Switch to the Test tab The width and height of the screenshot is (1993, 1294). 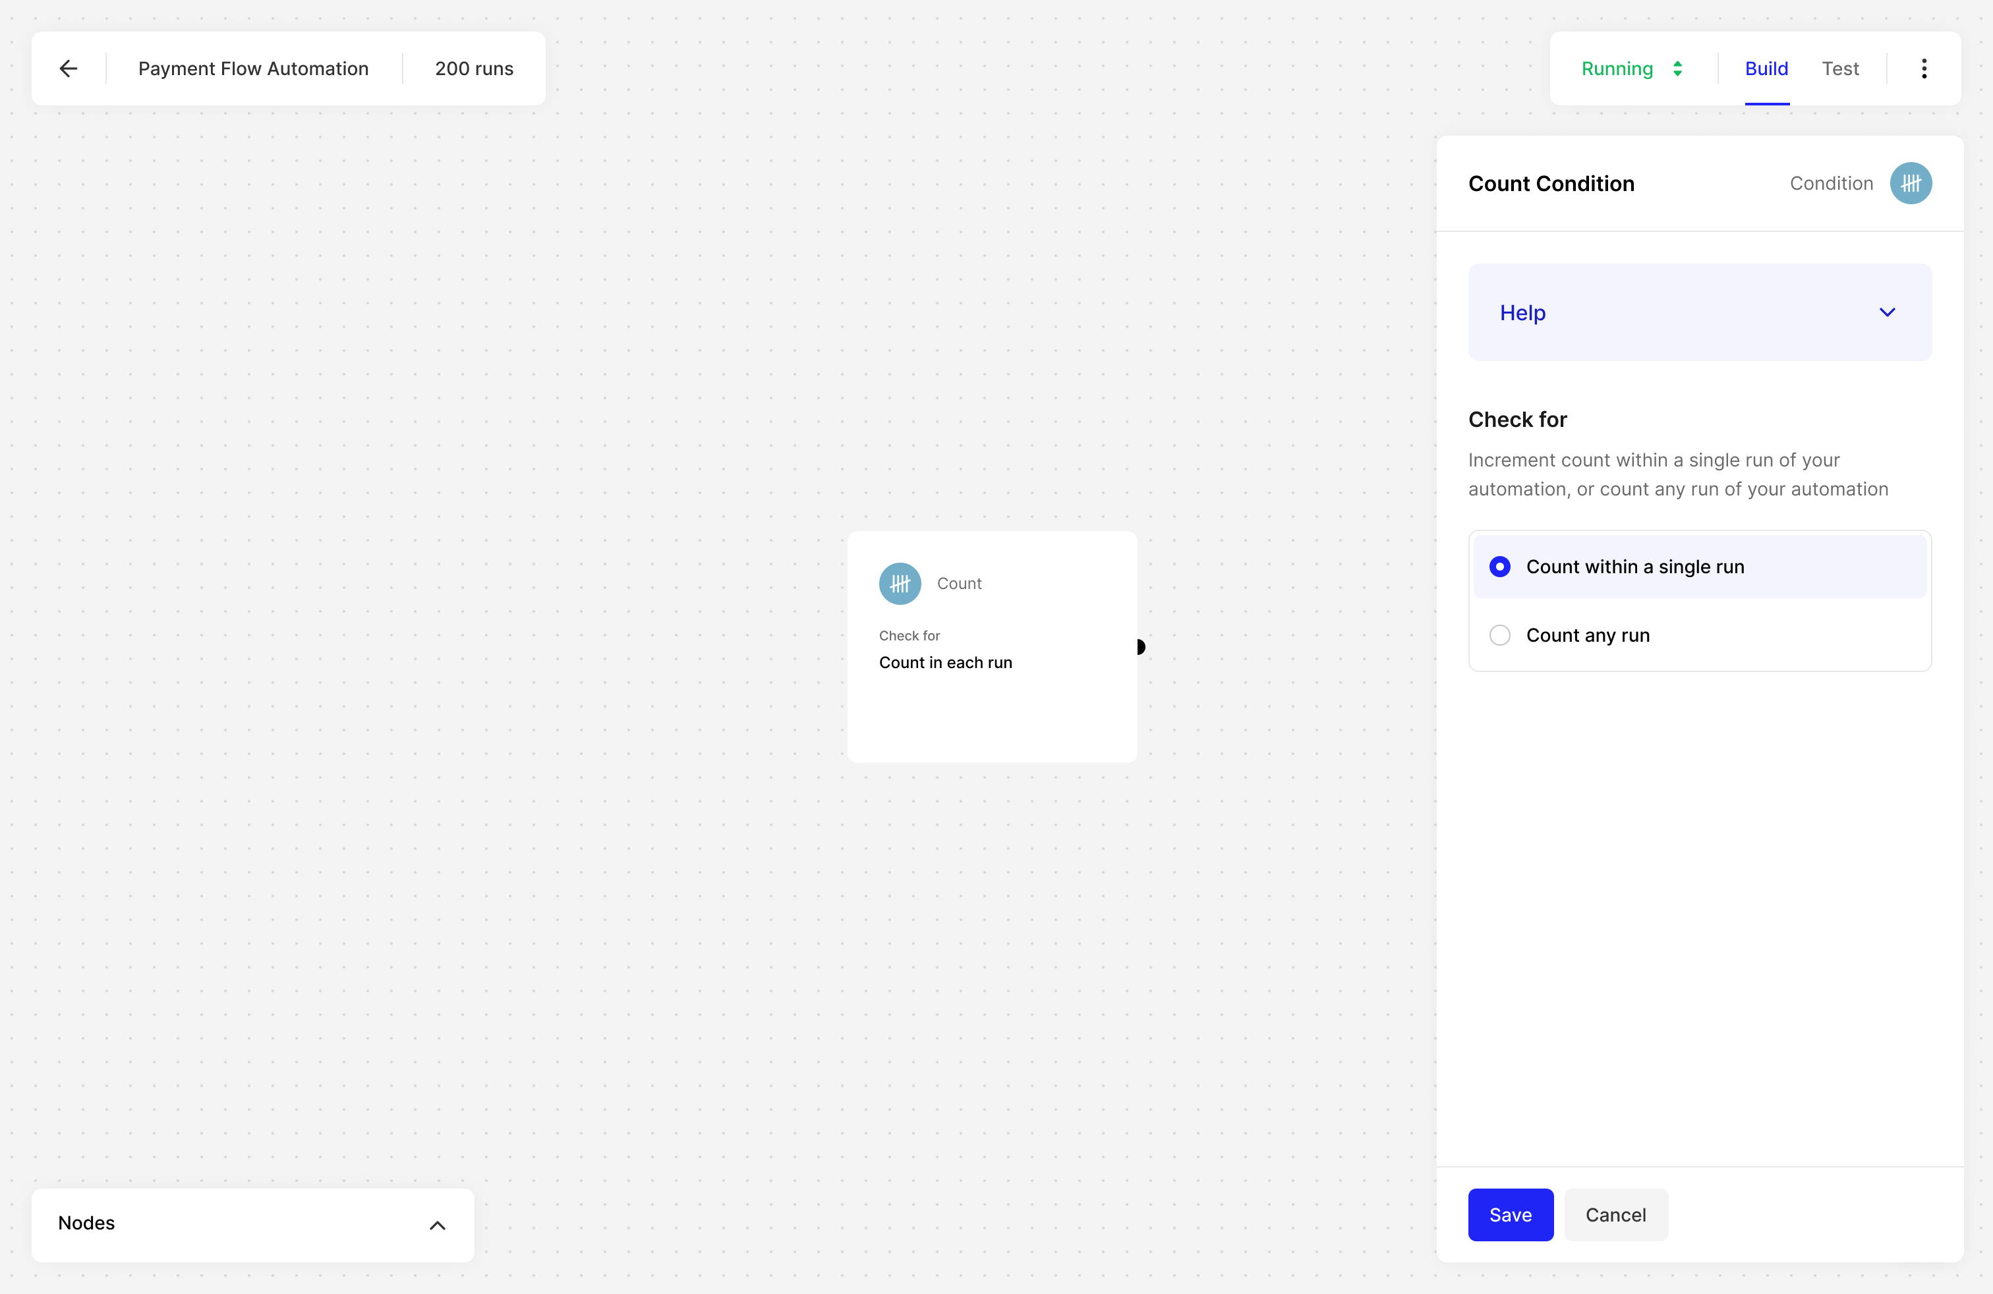(1839, 69)
